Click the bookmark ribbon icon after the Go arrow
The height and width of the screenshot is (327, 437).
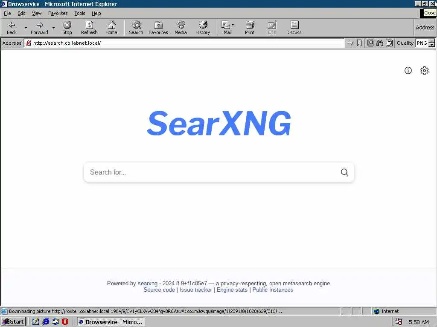[x=359, y=43]
